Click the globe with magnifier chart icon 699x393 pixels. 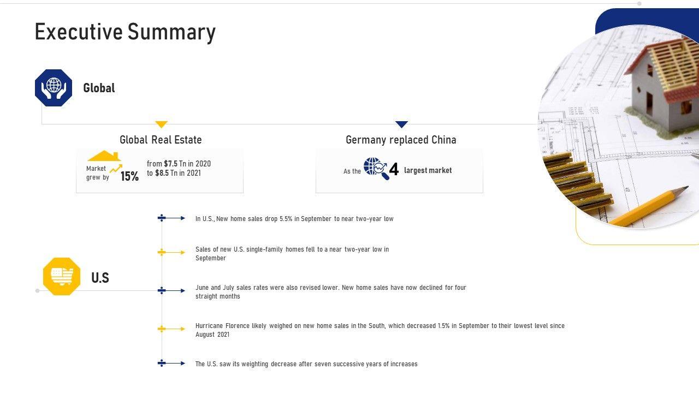[x=376, y=169]
